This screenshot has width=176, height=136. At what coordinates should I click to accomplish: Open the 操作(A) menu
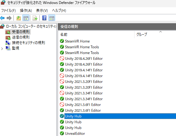[x=26, y=11]
